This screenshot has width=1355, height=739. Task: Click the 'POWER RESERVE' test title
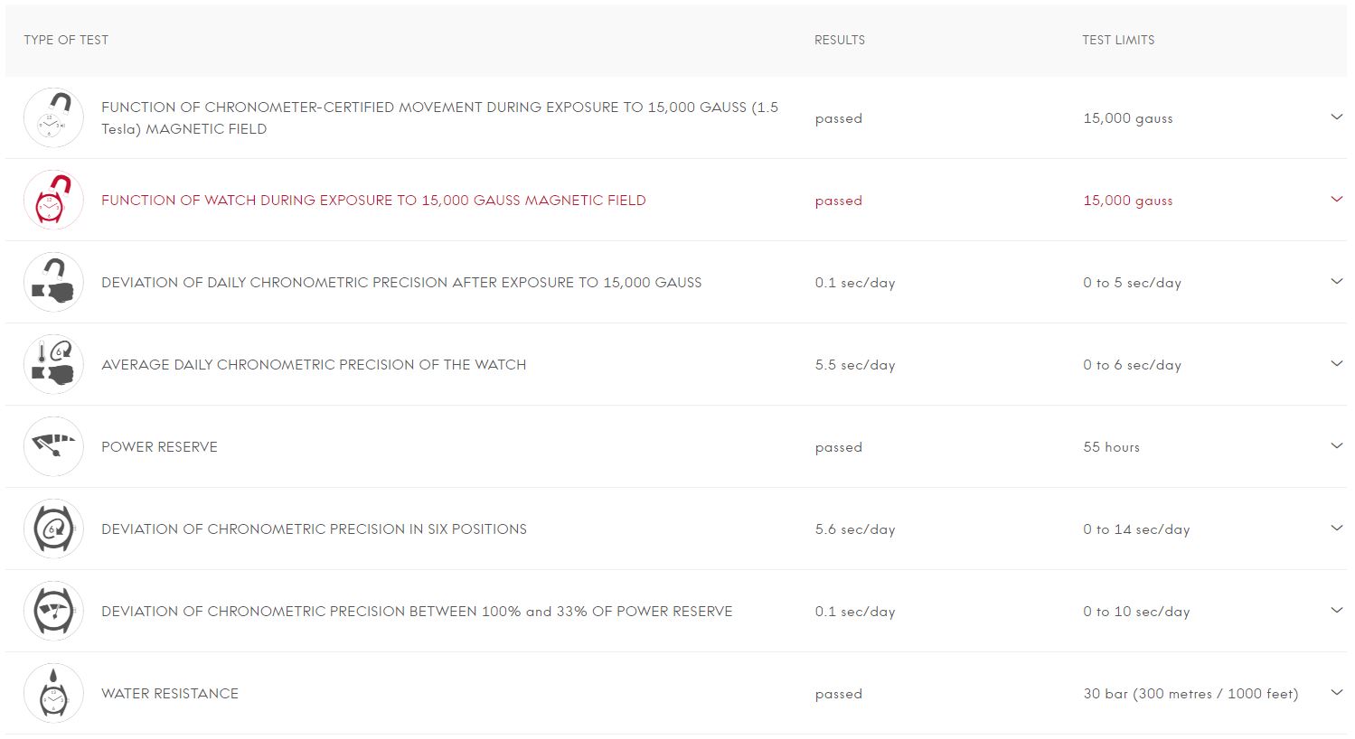[159, 447]
